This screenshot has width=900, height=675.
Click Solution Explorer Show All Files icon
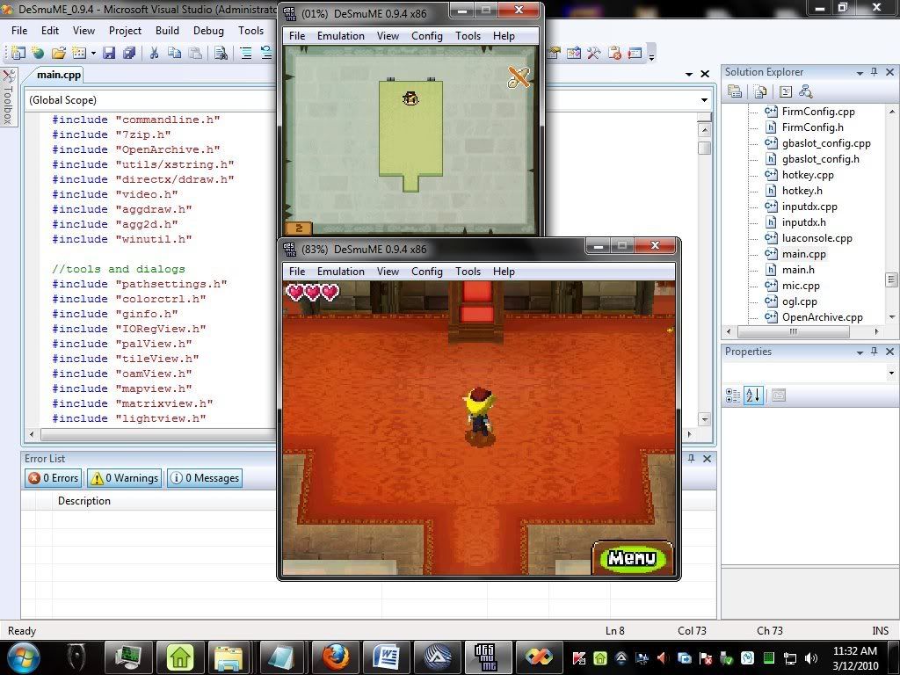[x=760, y=91]
